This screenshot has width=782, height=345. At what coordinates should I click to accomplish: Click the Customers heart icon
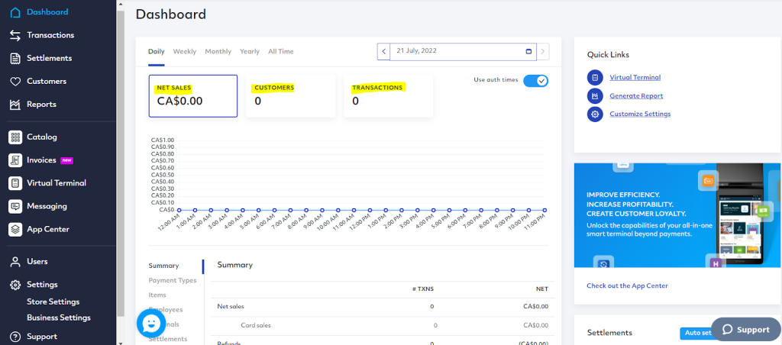(15, 81)
